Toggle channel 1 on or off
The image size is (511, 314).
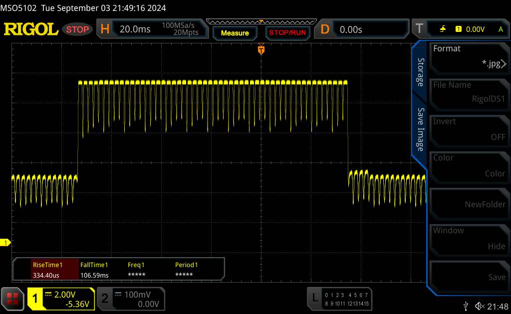pos(60,299)
